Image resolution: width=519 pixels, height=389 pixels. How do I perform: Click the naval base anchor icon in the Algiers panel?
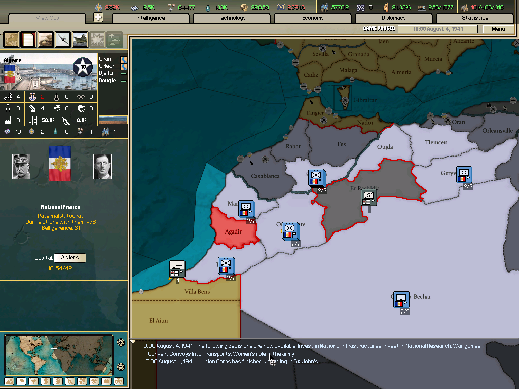point(31,96)
